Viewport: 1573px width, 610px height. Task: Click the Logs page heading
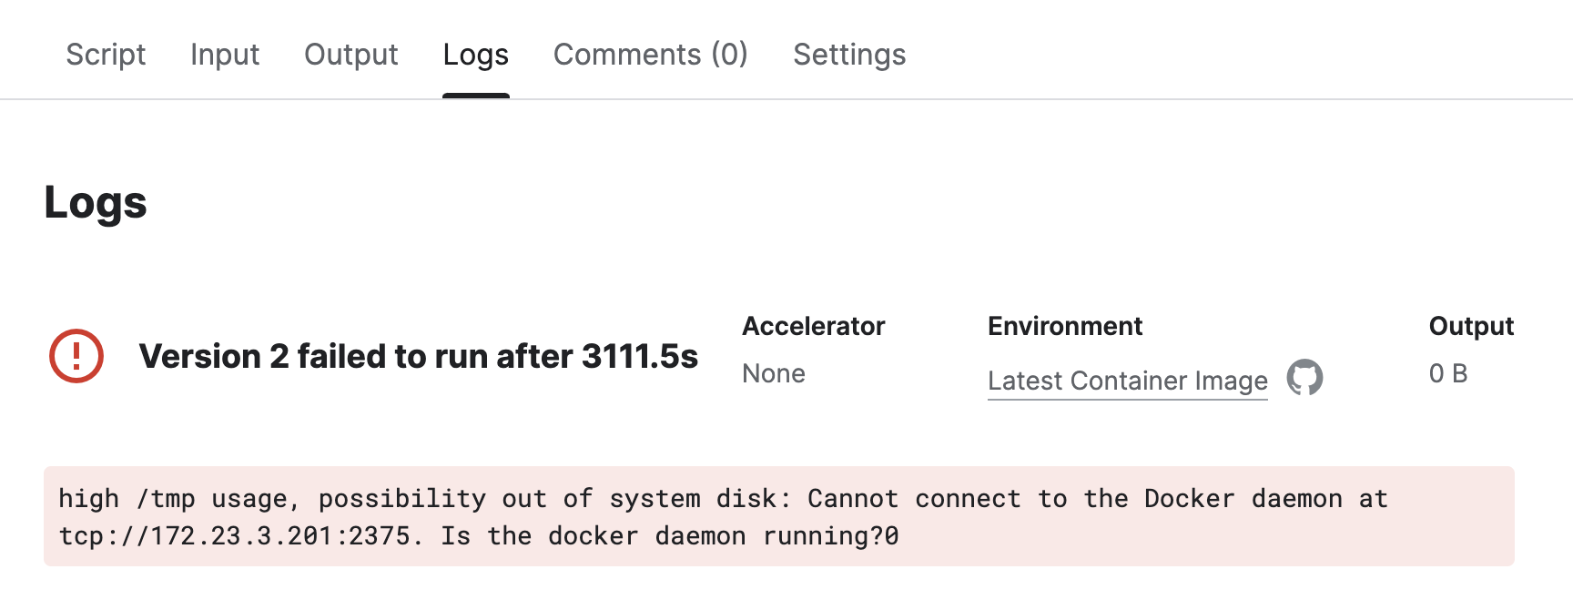[96, 202]
